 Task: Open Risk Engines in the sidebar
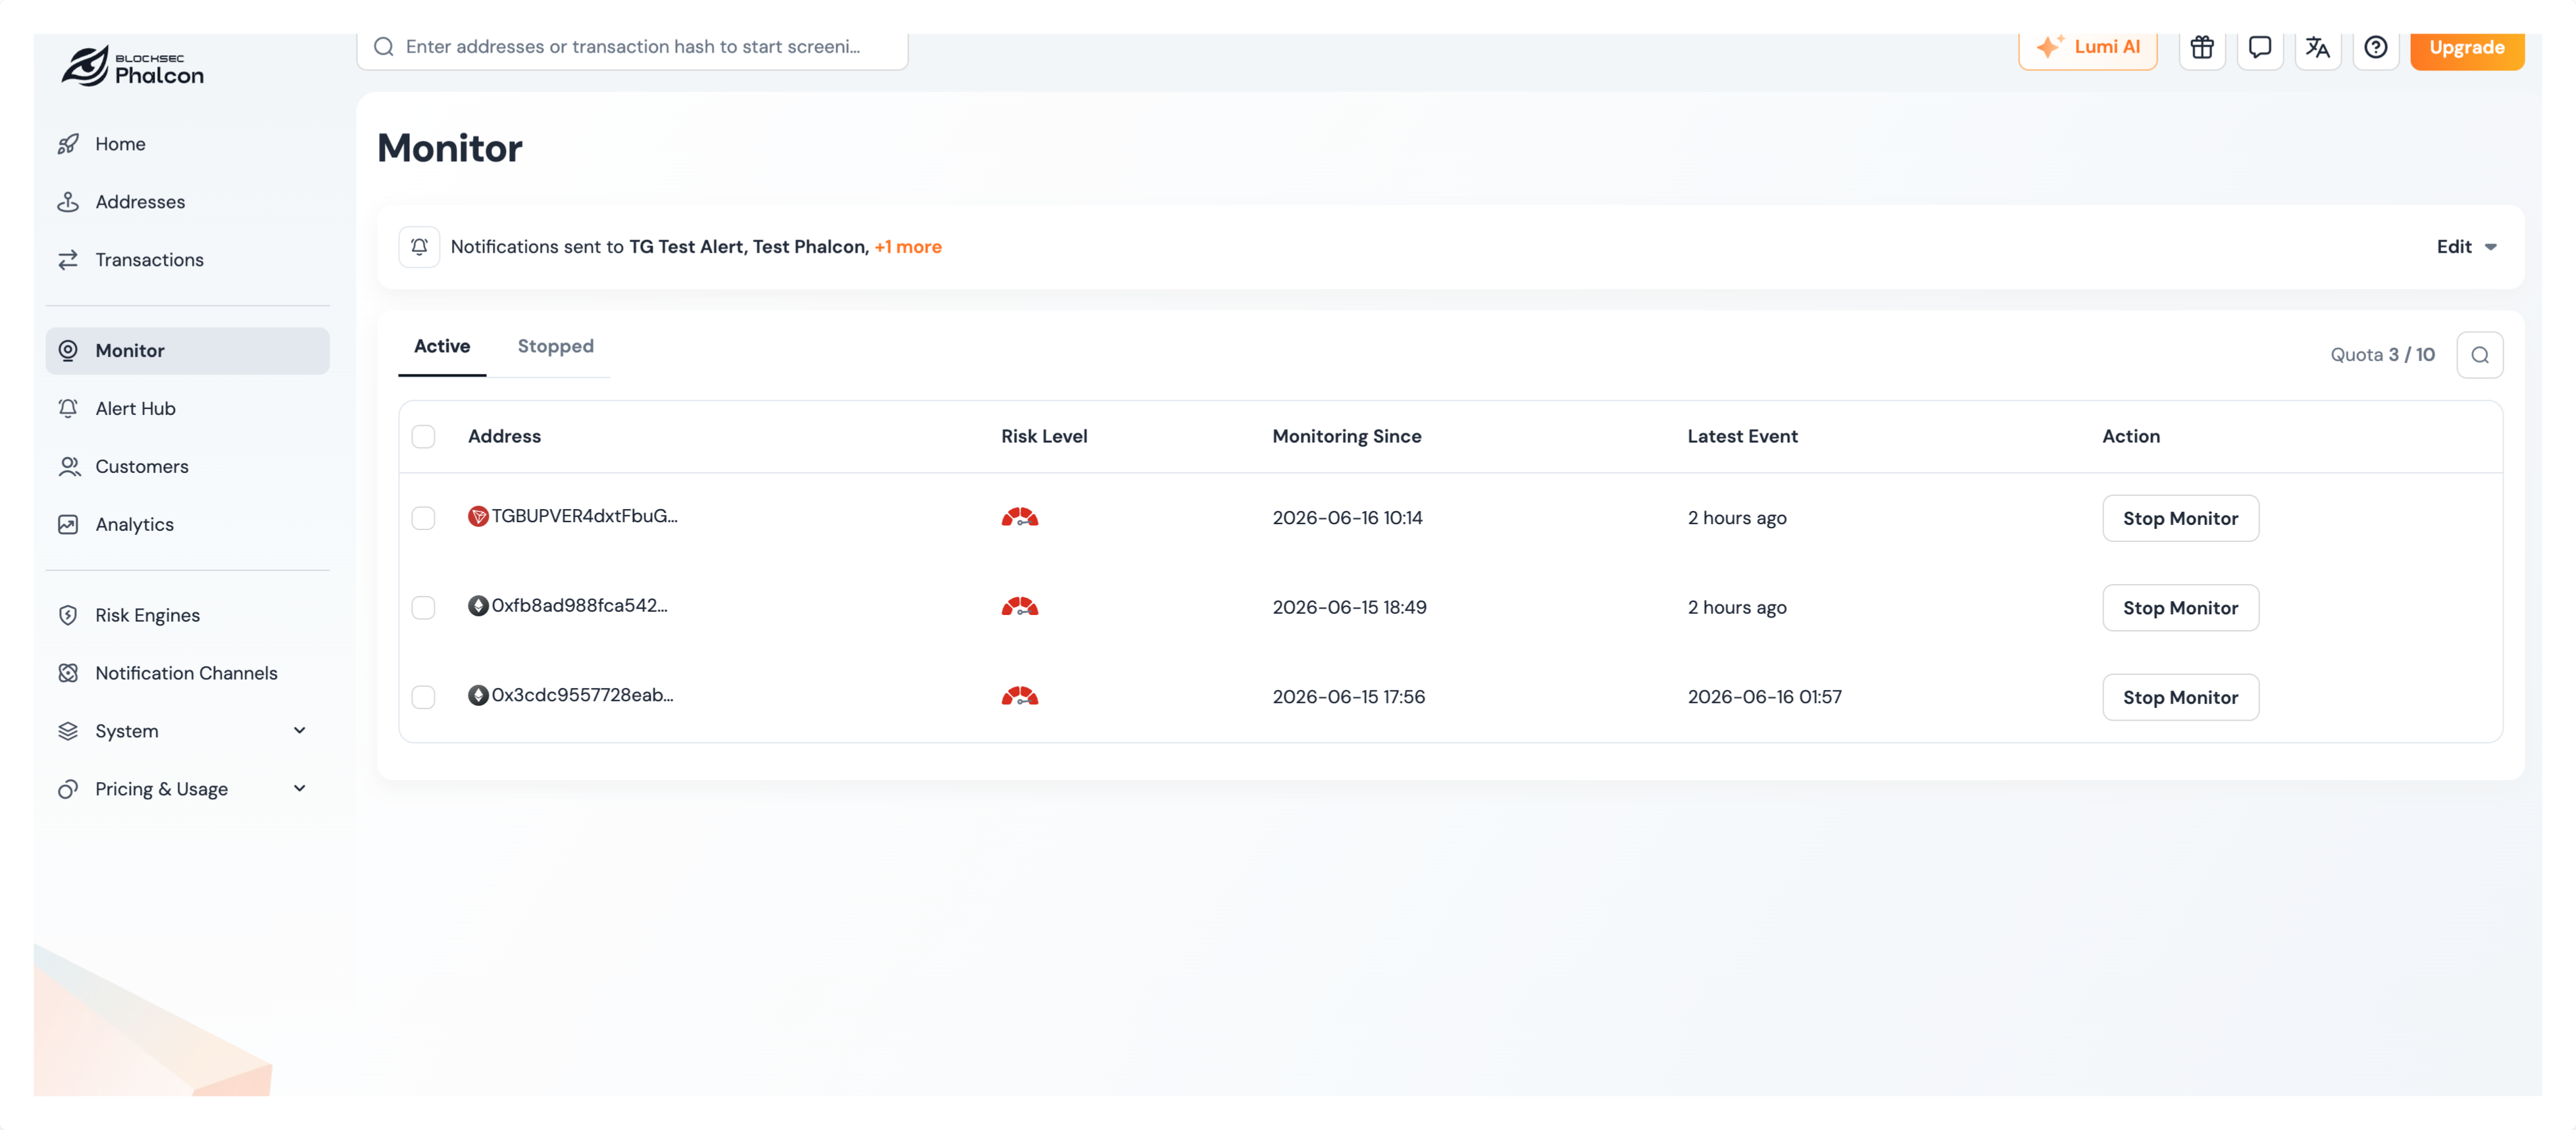pos(187,616)
